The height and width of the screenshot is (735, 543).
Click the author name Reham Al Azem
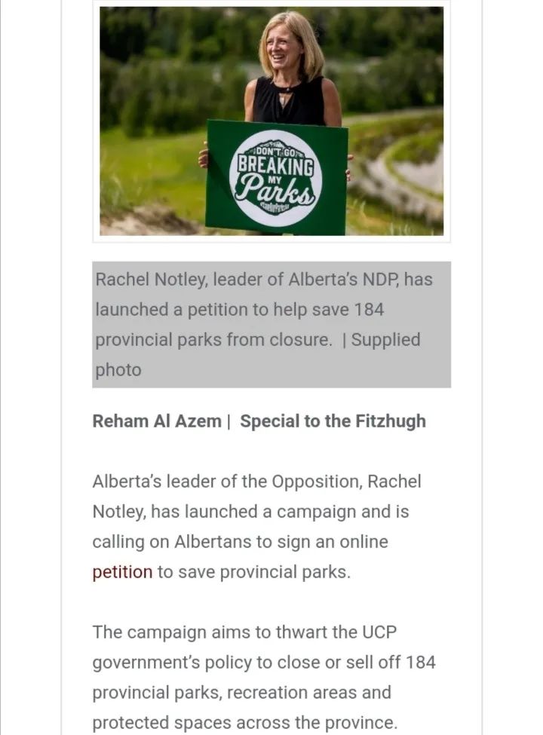157,421
